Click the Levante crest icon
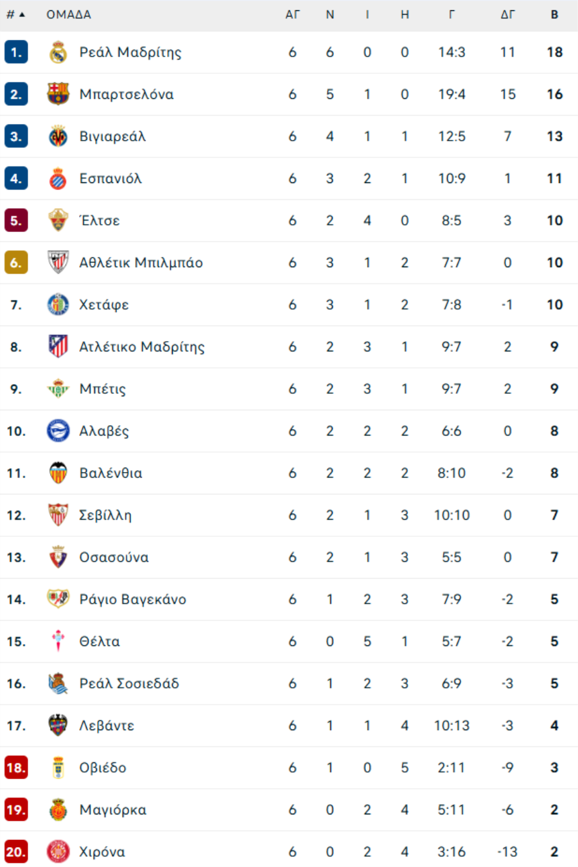This screenshot has width=578, height=867. click(x=58, y=726)
